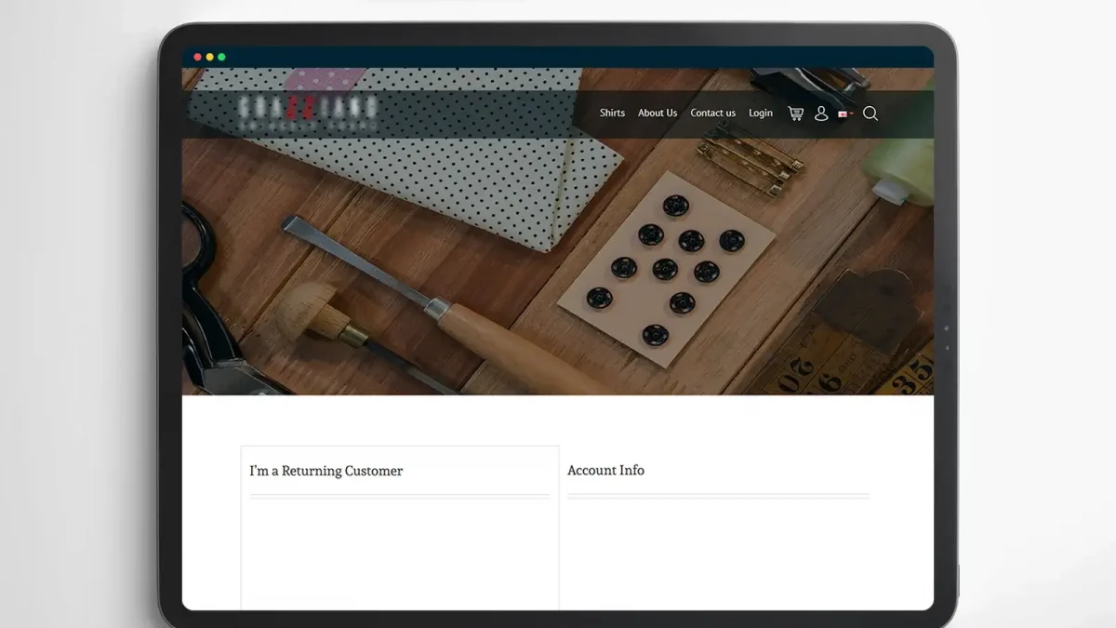The height and width of the screenshot is (628, 1116).
Task: Click the green maximize window dot
Action: point(221,57)
